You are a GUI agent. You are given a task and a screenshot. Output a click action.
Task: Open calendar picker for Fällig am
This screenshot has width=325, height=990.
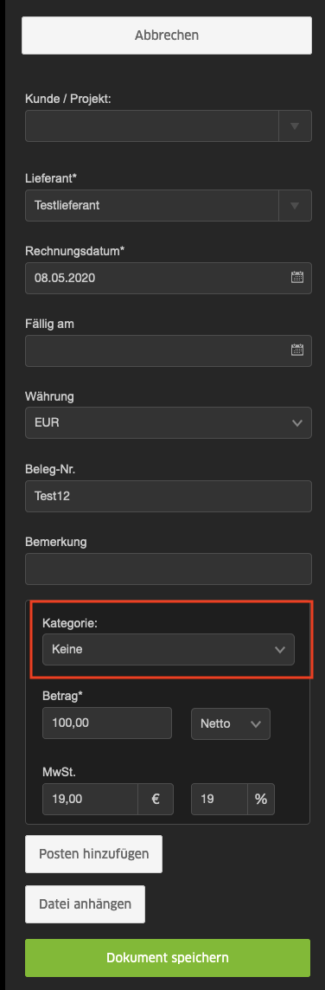click(297, 350)
